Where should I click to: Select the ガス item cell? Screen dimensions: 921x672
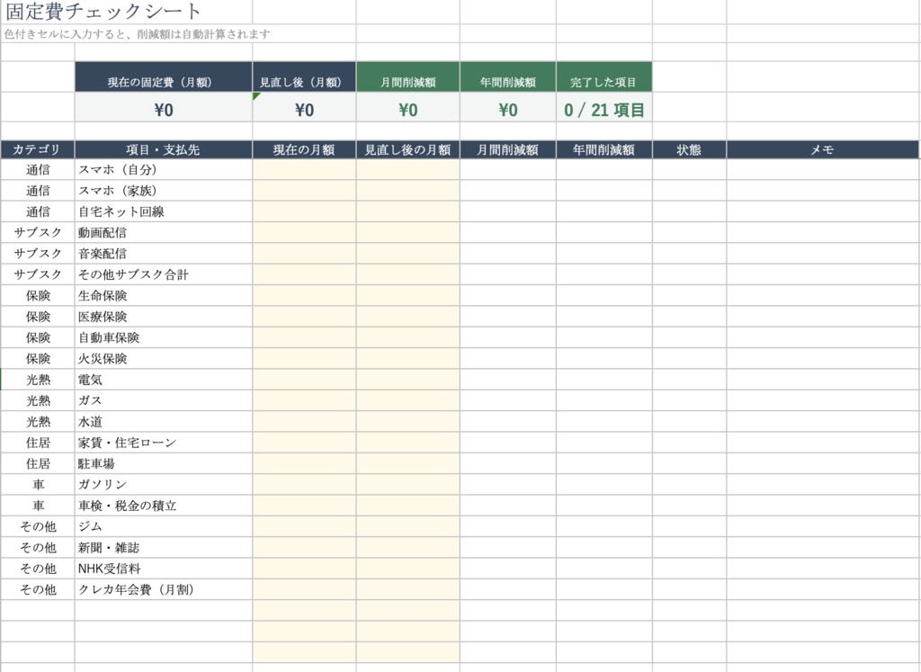[164, 400]
